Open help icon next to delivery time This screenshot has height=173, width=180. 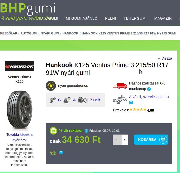(x=149, y=89)
